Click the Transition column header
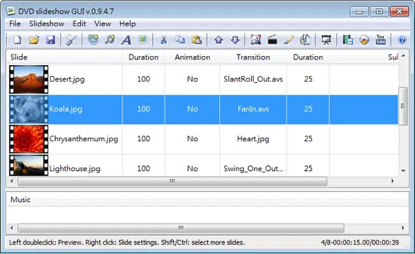The image size is (415, 254). 253,57
